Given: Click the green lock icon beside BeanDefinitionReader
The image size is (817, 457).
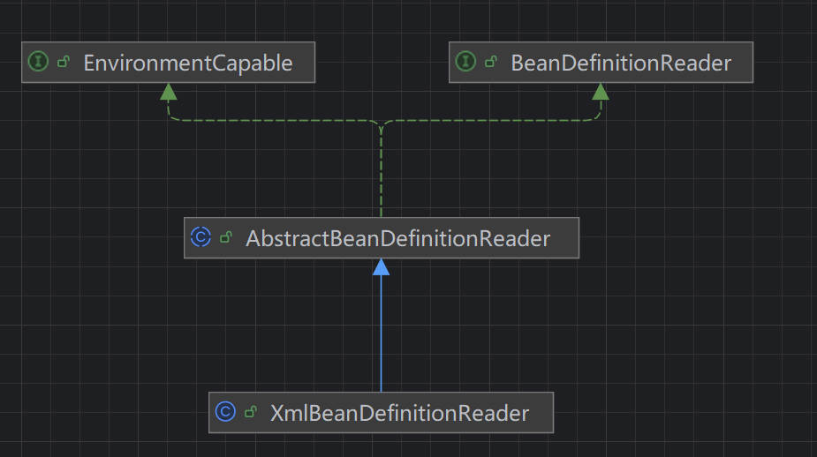Looking at the screenshot, I should pos(490,62).
